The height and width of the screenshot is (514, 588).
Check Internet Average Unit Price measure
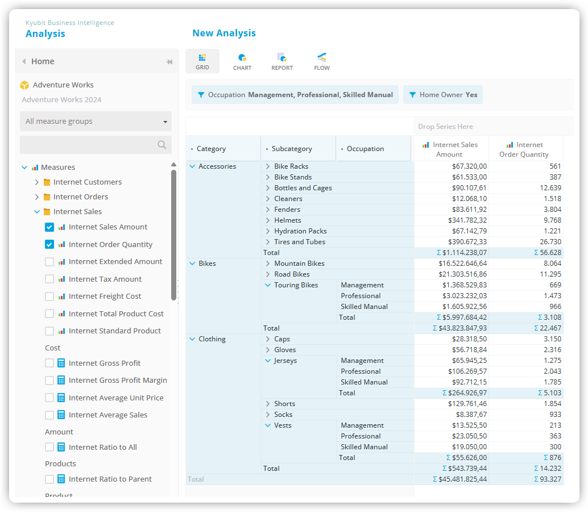49,398
